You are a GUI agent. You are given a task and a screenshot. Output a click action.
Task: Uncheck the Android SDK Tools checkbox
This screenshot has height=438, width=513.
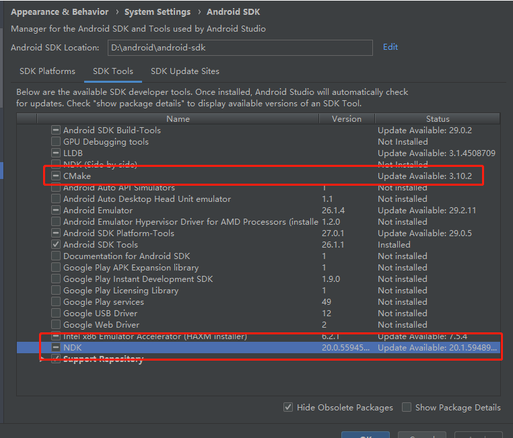[56, 245]
